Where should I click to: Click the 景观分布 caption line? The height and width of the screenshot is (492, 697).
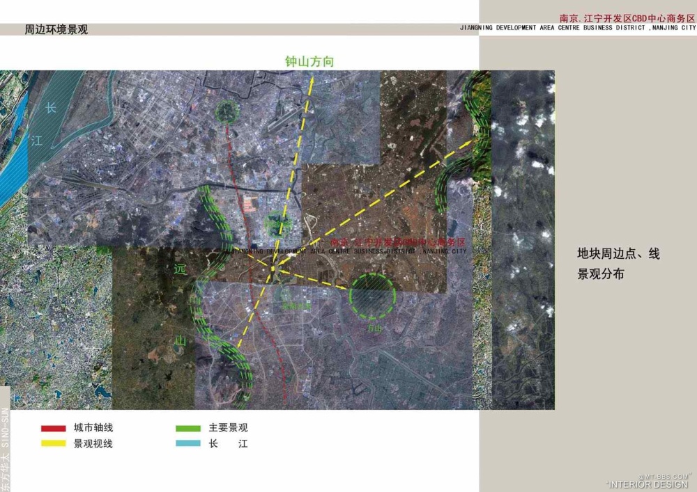(600, 274)
